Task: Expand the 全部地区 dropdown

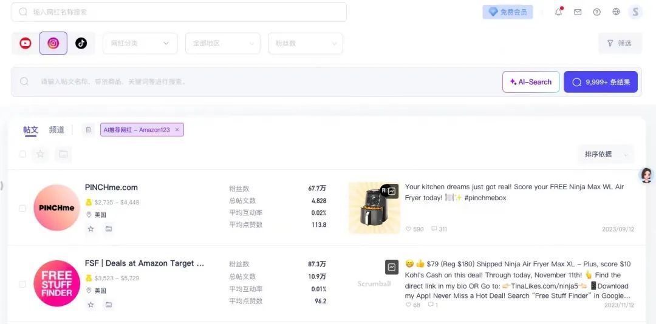Action: coord(224,43)
